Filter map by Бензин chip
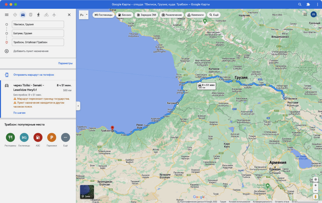Image resolution: width=322 pixels, height=203 pixels. click(125, 15)
